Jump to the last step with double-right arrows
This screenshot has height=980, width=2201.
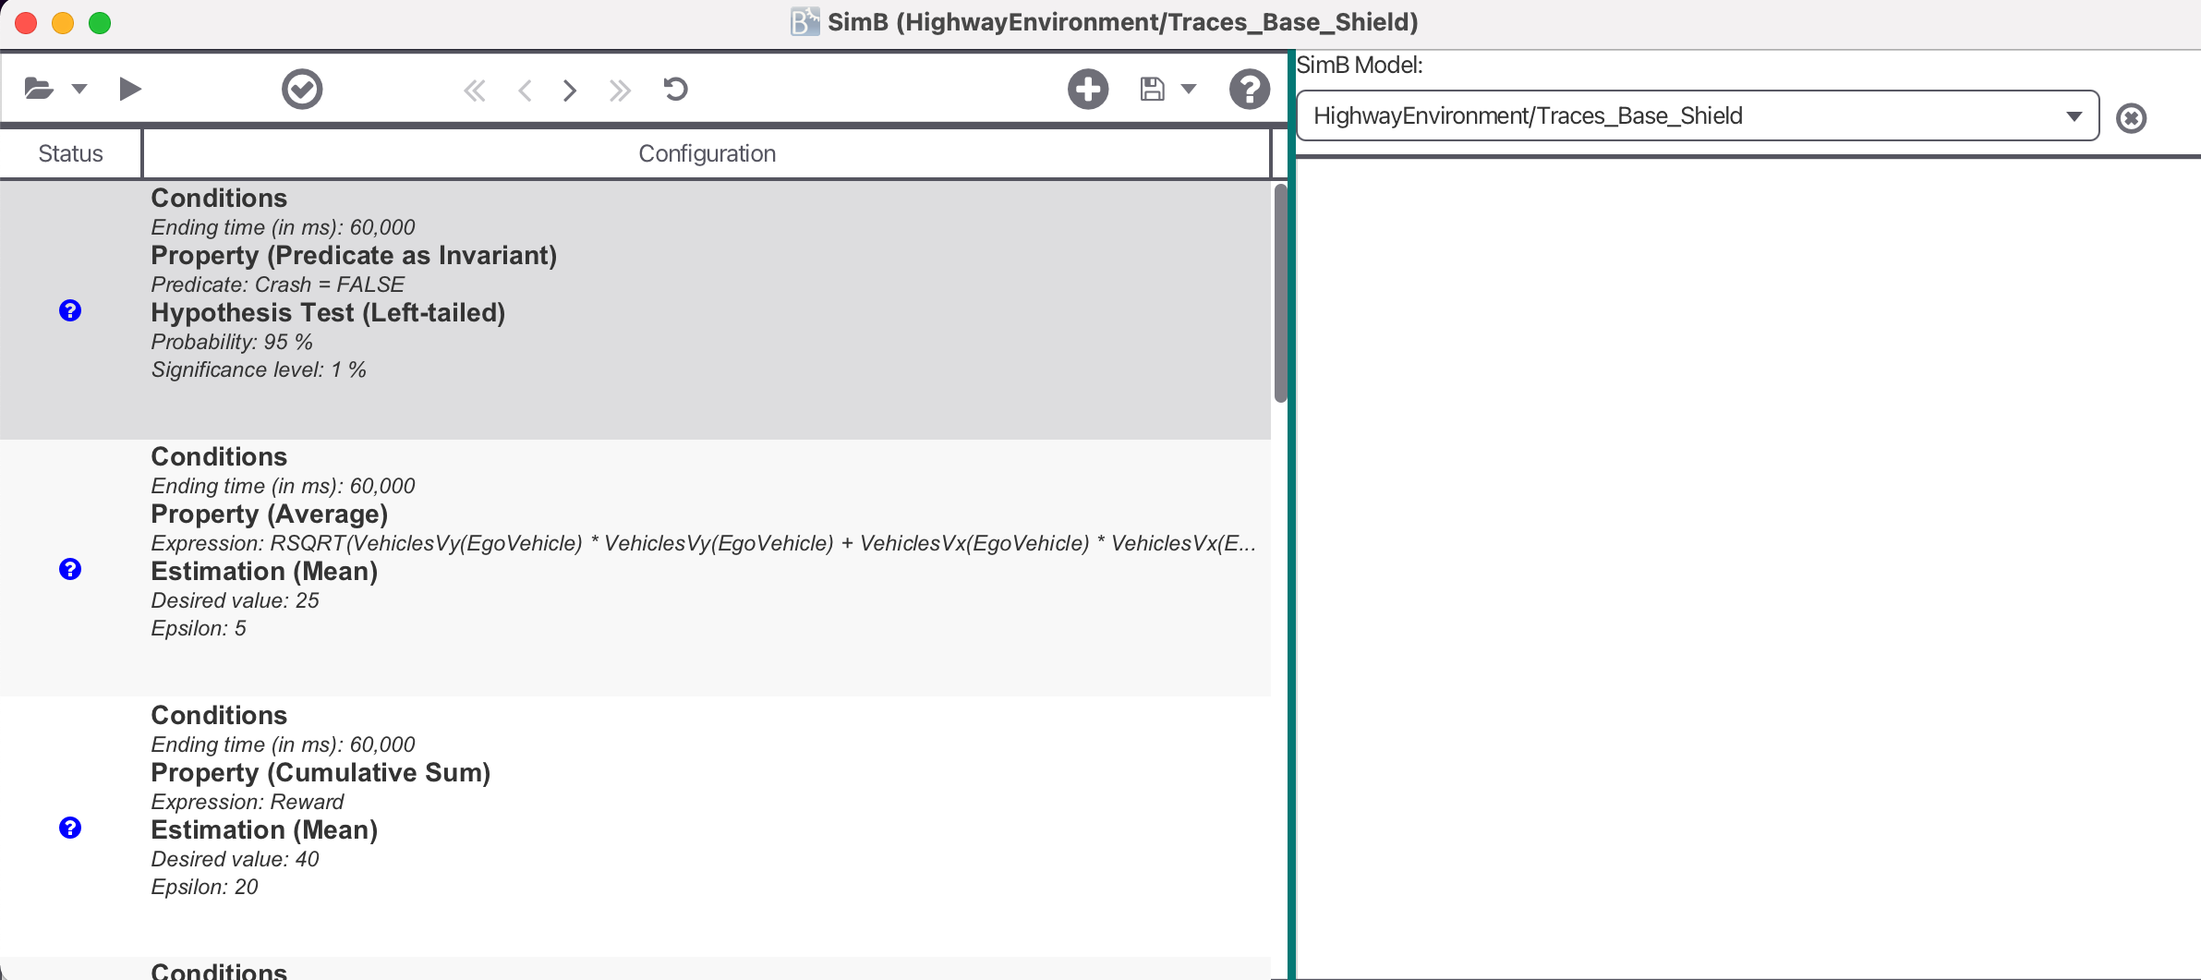coord(620,90)
